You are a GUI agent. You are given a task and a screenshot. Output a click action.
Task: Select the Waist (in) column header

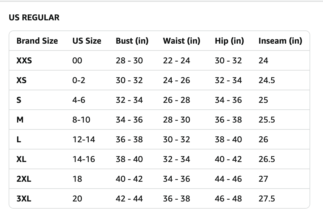(x=182, y=41)
